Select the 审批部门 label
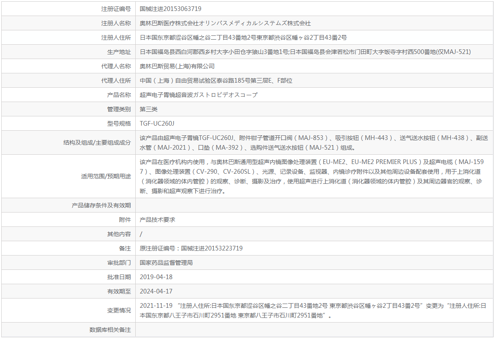The height and width of the screenshot is (339, 497). (119, 263)
